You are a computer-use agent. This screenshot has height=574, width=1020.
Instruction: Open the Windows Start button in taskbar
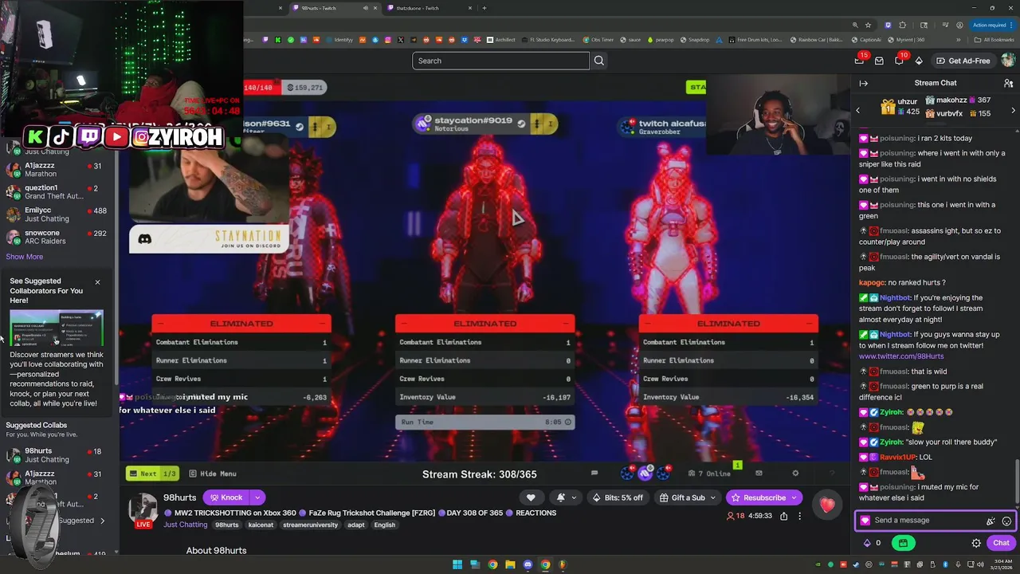click(457, 564)
